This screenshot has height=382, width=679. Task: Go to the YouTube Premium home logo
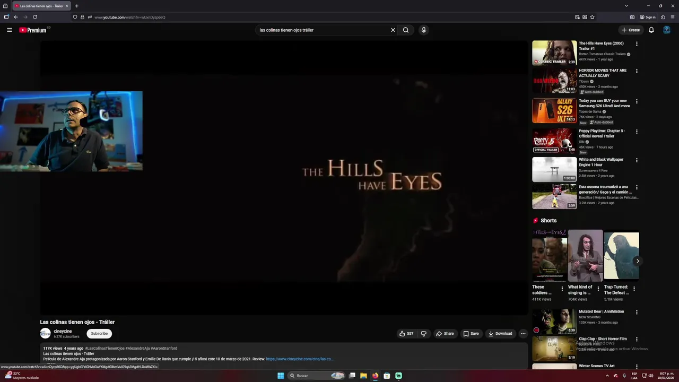point(34,30)
